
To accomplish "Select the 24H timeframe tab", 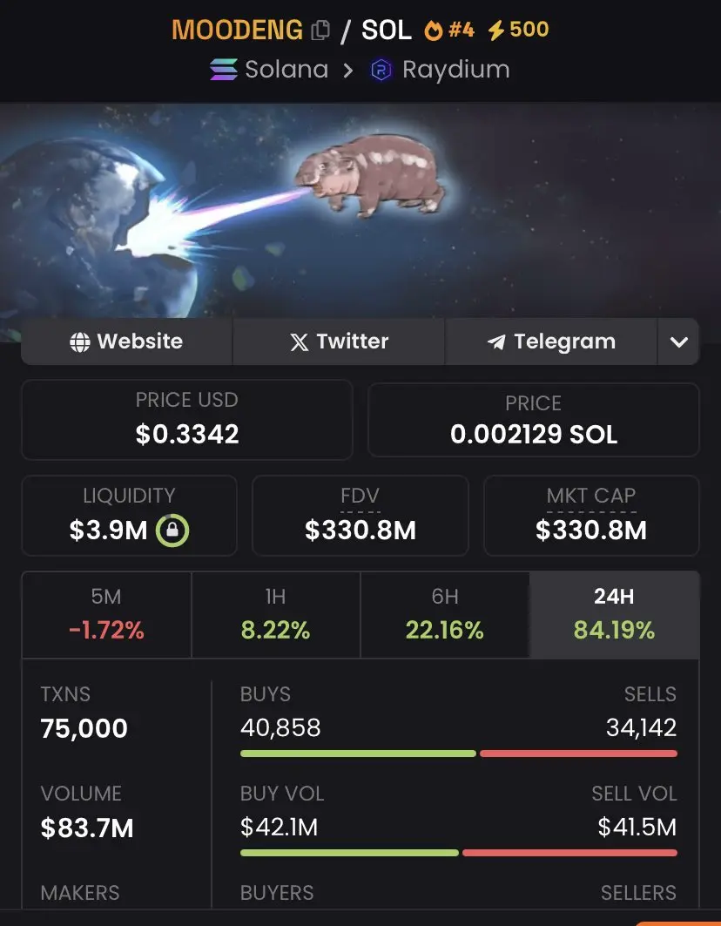I will coord(614,614).
